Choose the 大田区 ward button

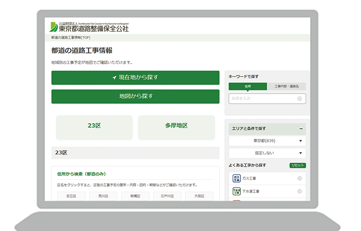click(199, 196)
